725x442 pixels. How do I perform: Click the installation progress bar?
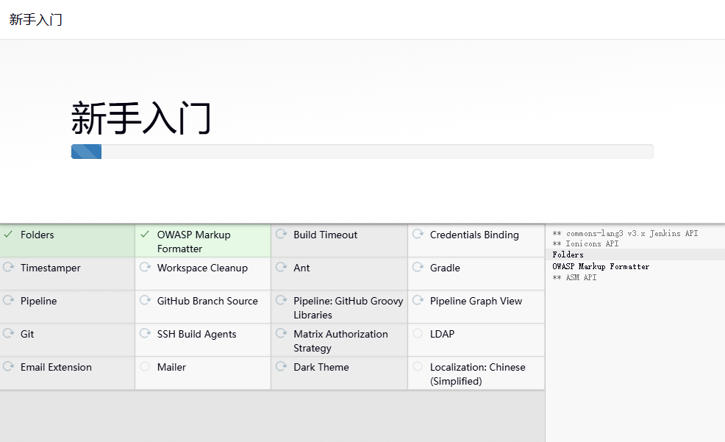362,152
